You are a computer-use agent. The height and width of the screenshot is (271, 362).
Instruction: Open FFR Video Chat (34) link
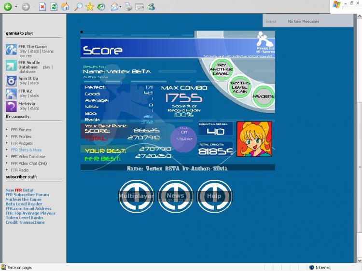(x=29, y=163)
